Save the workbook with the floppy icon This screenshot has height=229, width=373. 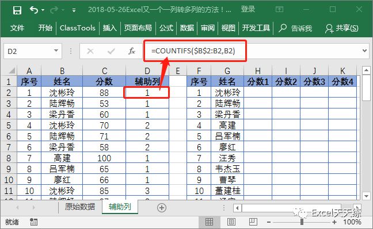[17, 10]
